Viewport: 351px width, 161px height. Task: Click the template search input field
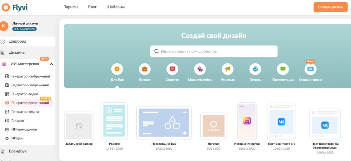[x=214, y=51]
